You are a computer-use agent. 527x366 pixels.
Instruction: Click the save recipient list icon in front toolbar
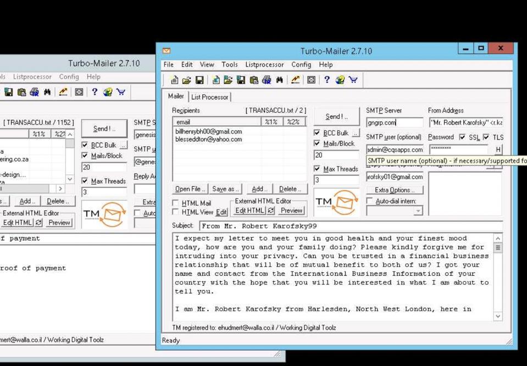pyautogui.click(x=241, y=80)
